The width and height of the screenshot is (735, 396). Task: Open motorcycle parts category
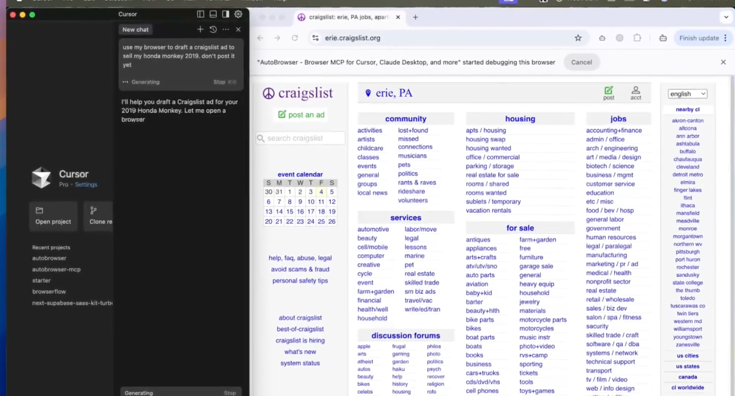click(x=543, y=320)
